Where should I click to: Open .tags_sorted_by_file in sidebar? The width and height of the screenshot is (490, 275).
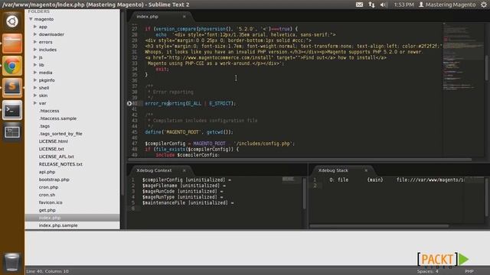pos(60,134)
